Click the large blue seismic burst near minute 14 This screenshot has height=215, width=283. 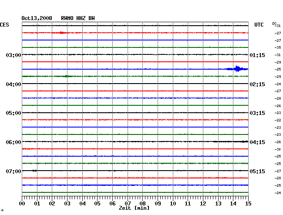pos(237,69)
